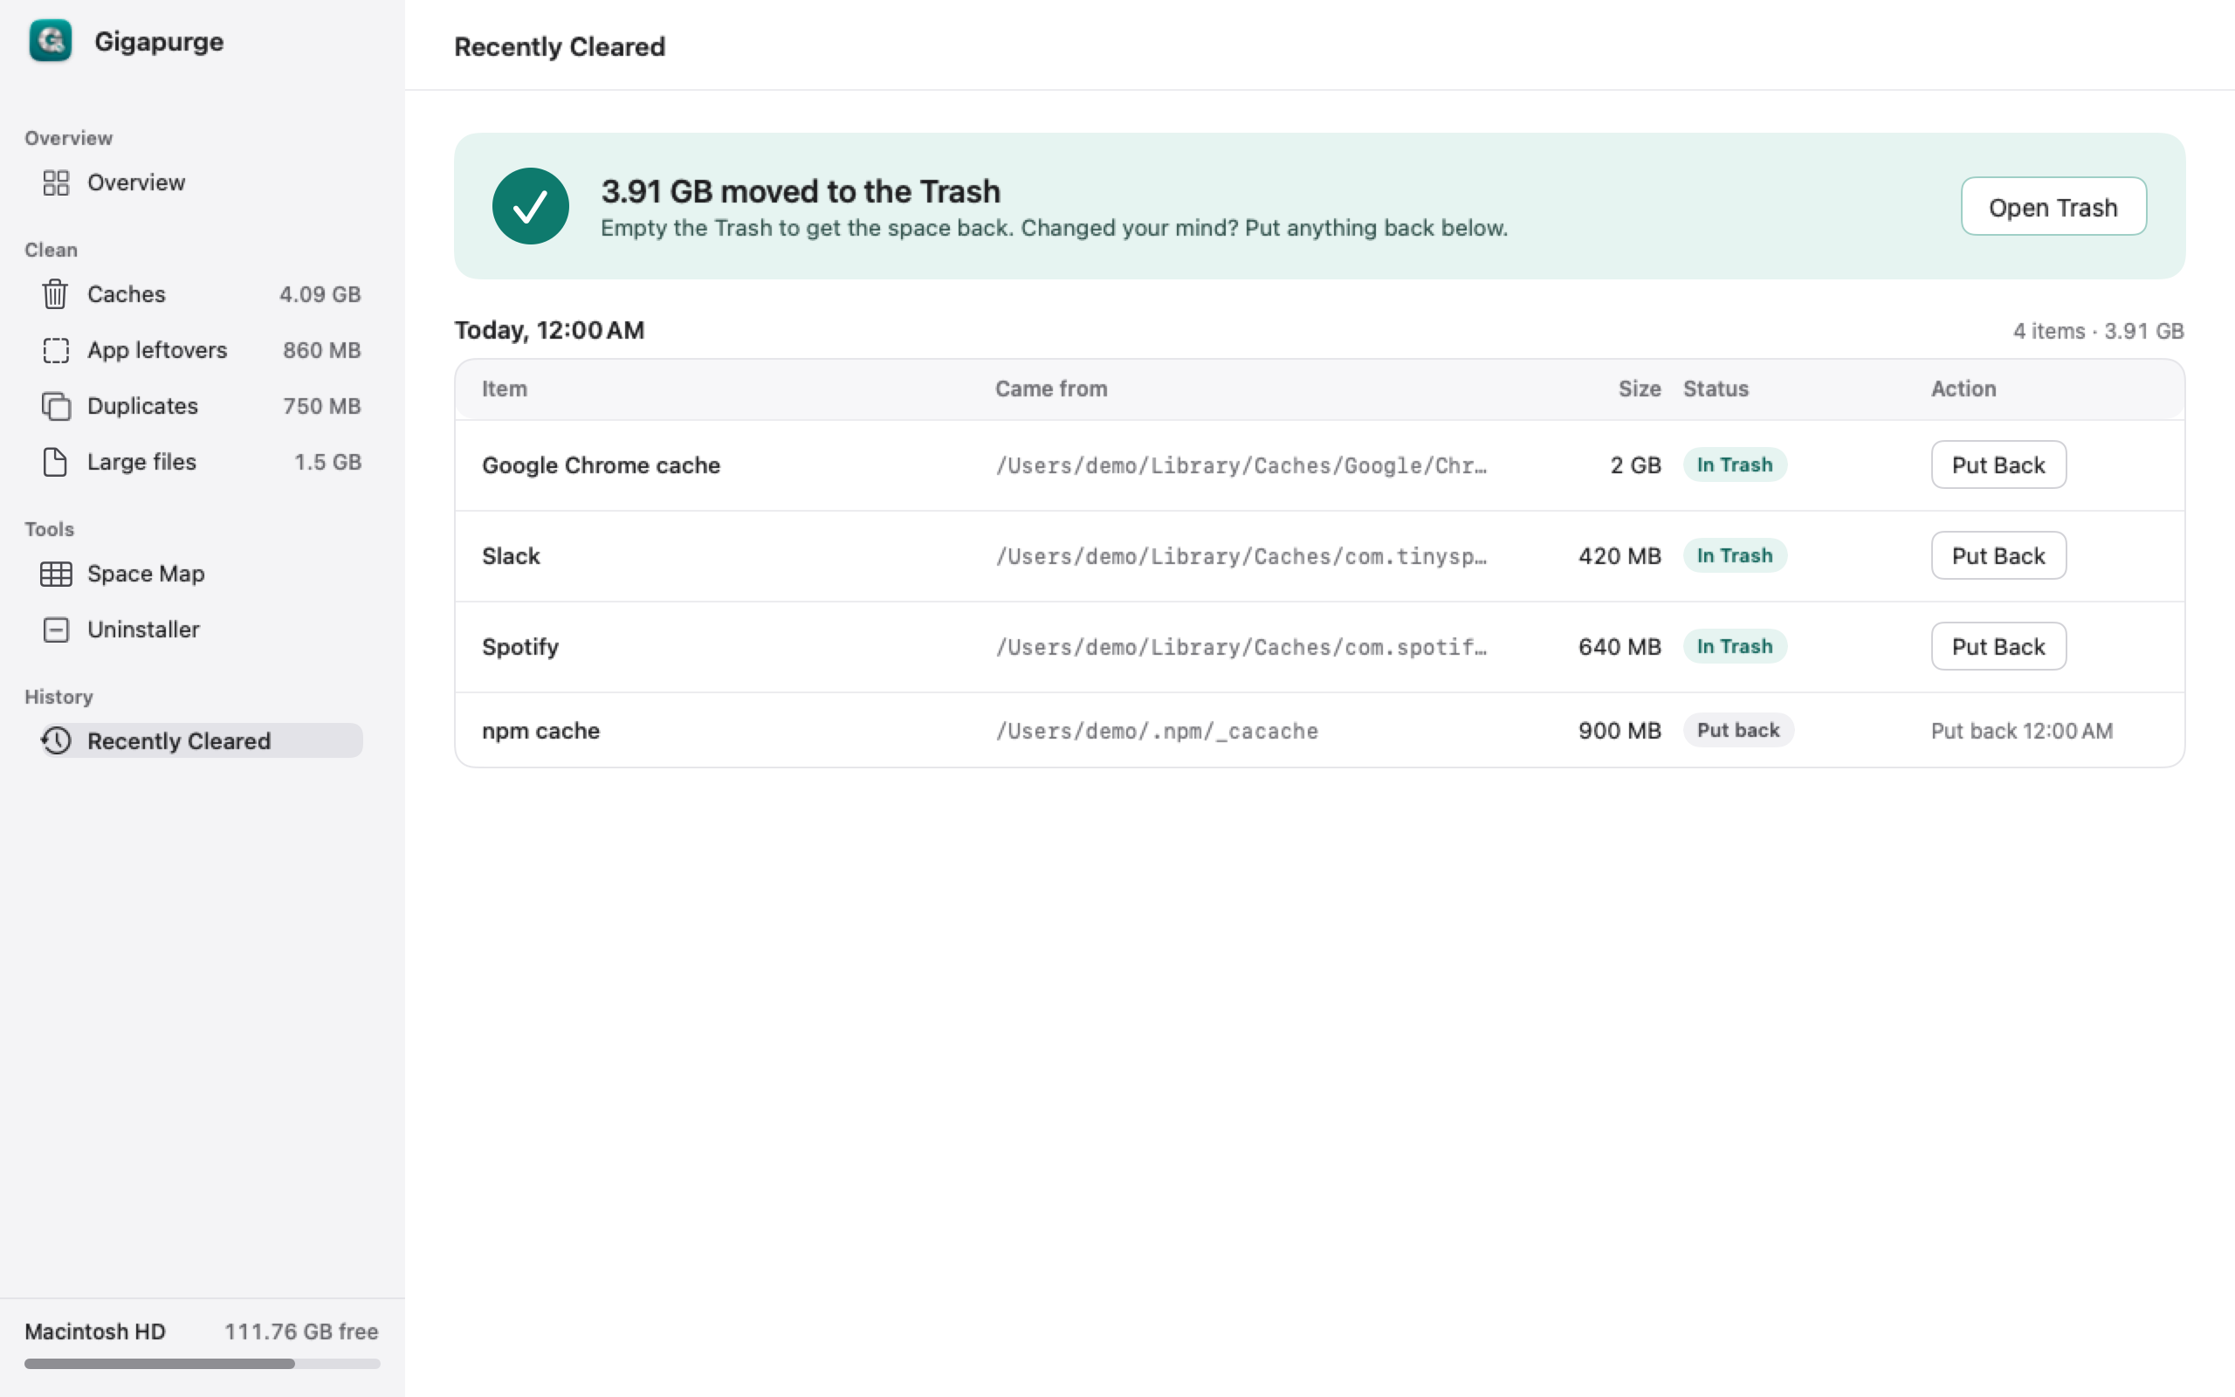Put Back the Slack item
Viewport: 2235px width, 1397px height.
coord(1998,555)
